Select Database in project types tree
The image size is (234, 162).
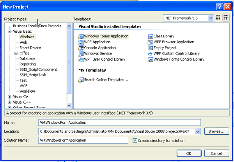pyautogui.click(x=27, y=59)
